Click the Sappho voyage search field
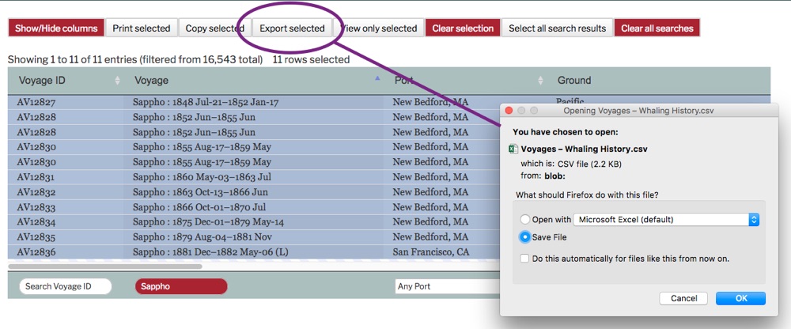 pos(181,286)
